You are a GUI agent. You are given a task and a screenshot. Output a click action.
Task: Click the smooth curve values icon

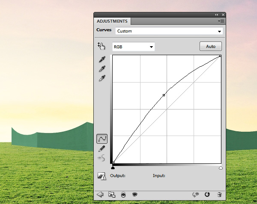pyautogui.click(x=101, y=158)
